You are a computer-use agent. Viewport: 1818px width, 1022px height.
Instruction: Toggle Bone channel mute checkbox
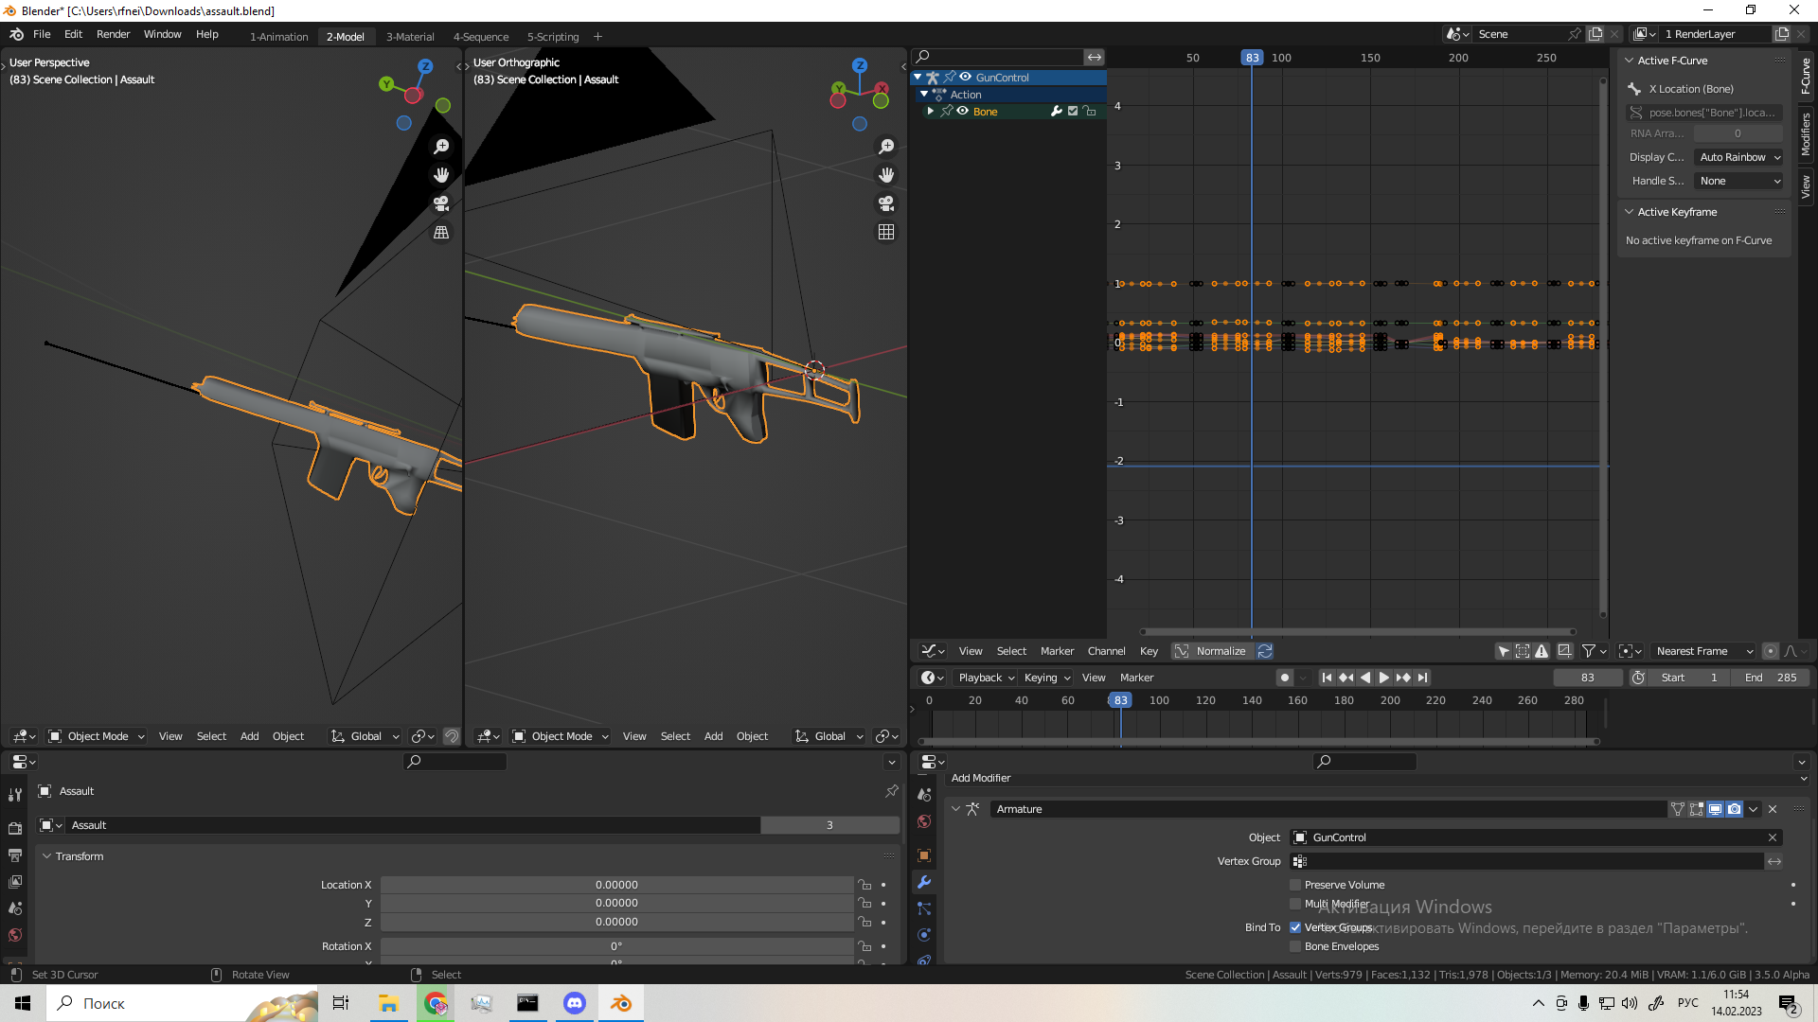[1073, 112]
